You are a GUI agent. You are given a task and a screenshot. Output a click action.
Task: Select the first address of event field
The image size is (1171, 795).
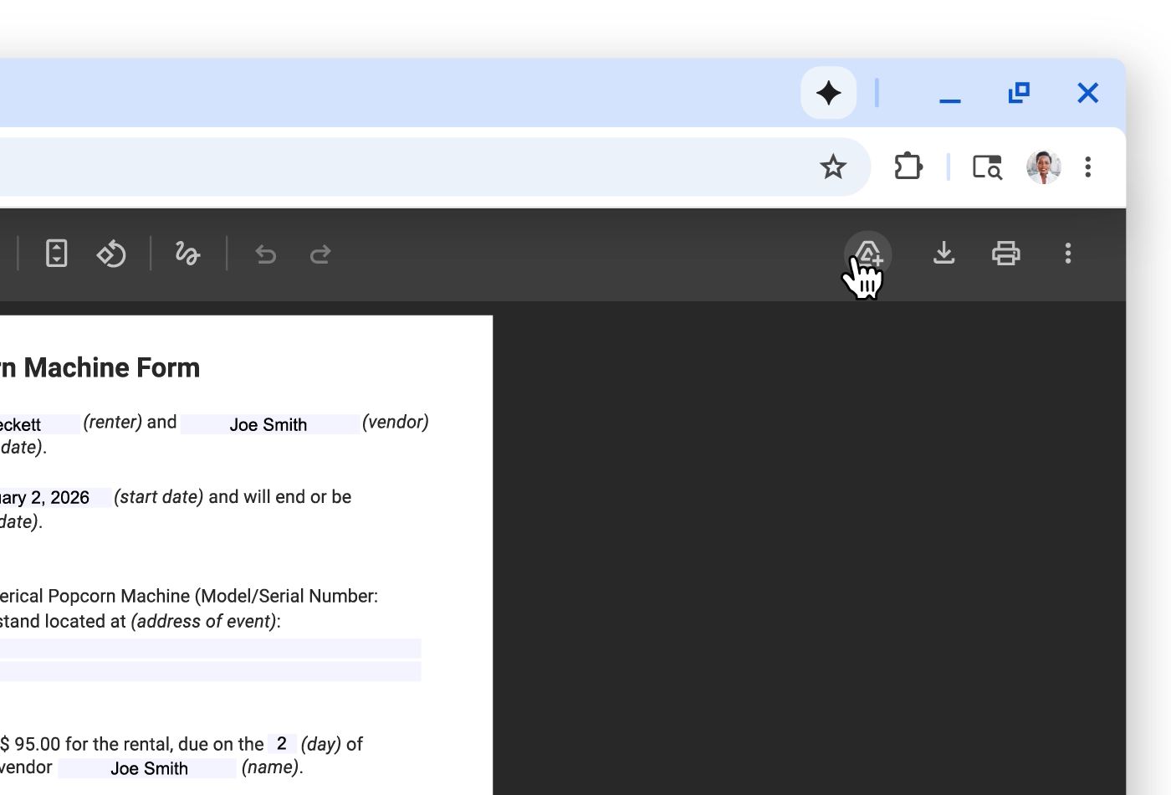pyautogui.click(x=209, y=649)
